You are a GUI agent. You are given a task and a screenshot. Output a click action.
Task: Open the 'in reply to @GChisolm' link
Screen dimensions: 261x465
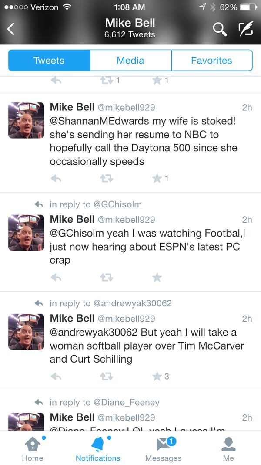pyautogui.click(x=96, y=204)
